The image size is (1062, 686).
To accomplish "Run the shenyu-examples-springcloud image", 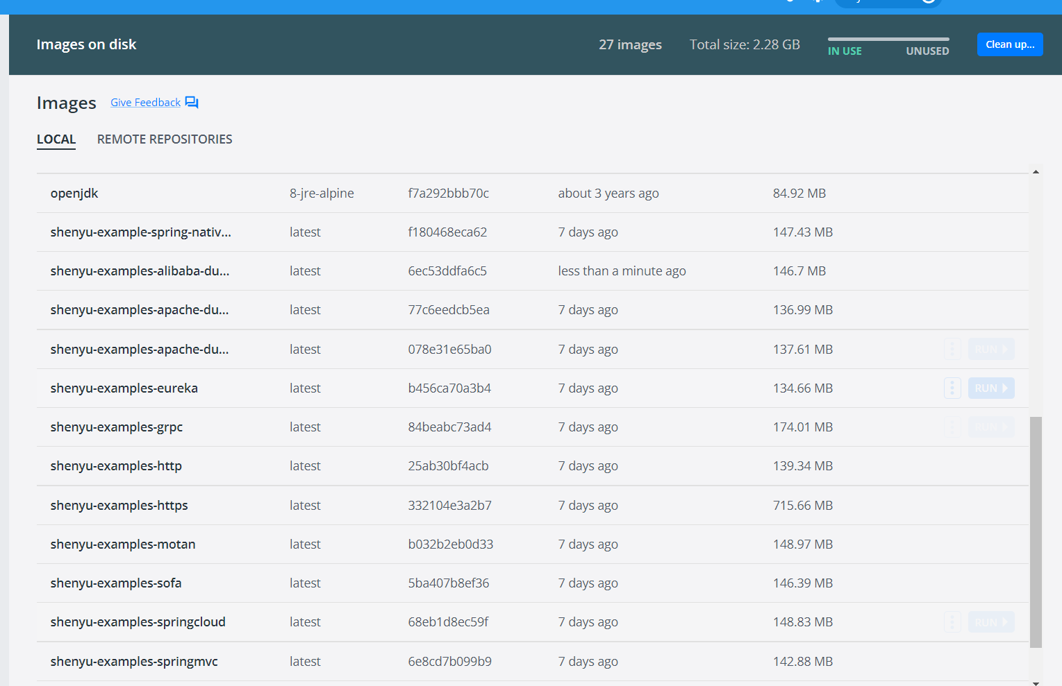I will coord(991,622).
